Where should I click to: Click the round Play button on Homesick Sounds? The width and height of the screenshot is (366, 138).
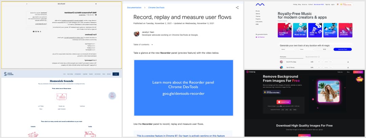pos(112,96)
